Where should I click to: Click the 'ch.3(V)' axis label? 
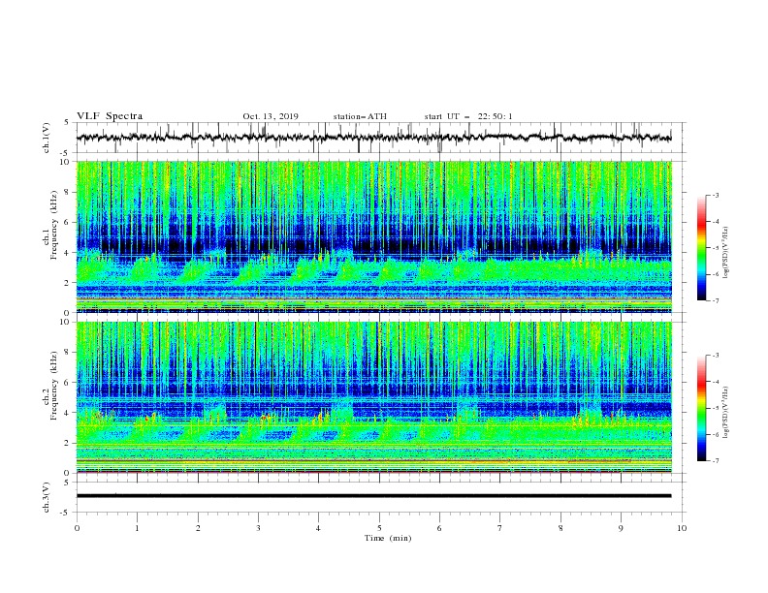pos(47,497)
